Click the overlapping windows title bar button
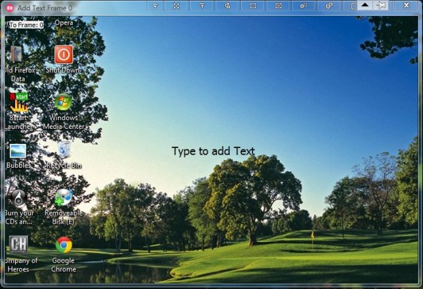Screen dimensions: 423x289 pos(329,5)
